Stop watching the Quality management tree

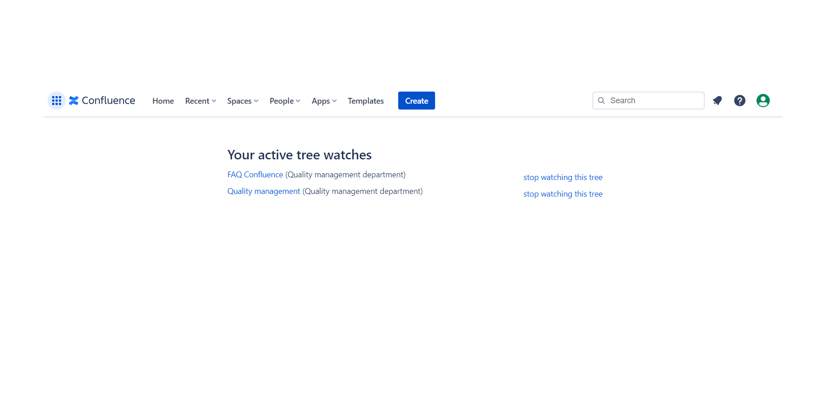pyautogui.click(x=563, y=194)
